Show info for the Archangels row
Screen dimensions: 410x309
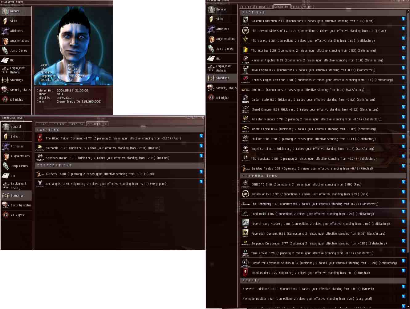coord(201,181)
